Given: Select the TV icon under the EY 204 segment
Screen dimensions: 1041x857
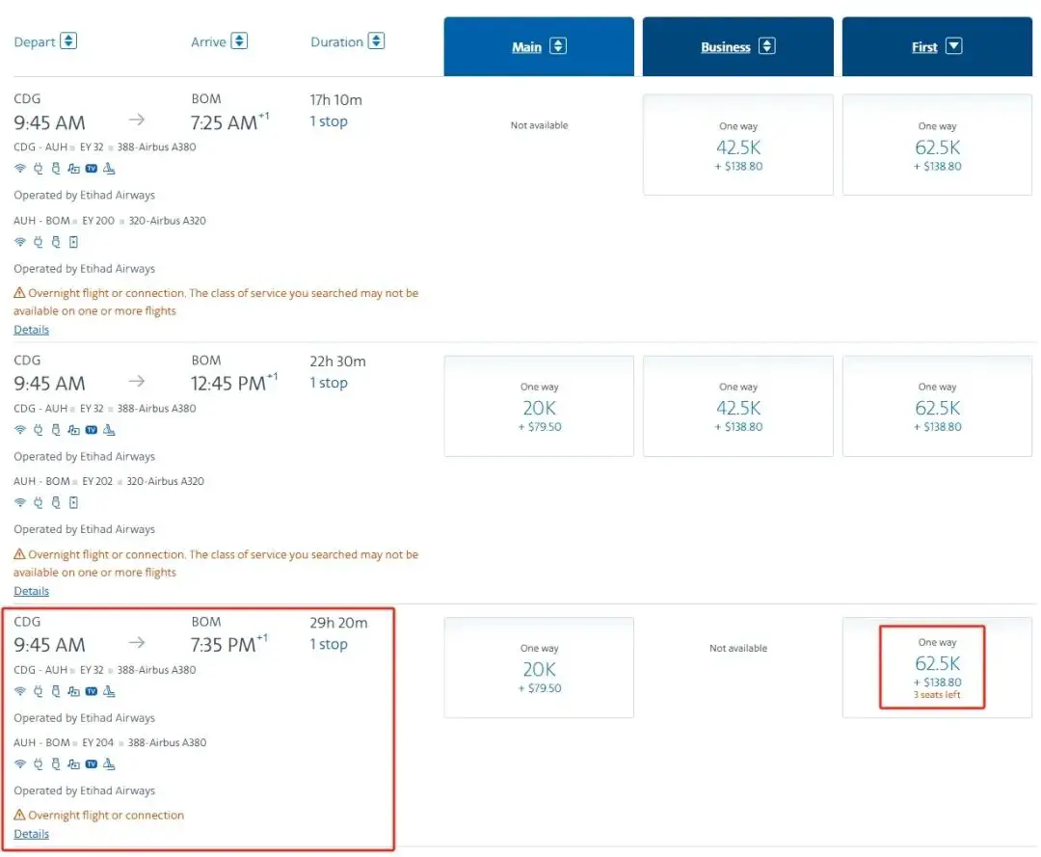Looking at the screenshot, I should coord(91,763).
